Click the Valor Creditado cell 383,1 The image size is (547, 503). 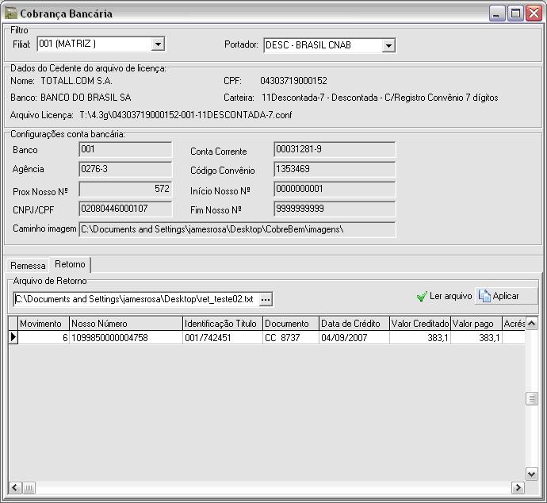tap(420, 338)
